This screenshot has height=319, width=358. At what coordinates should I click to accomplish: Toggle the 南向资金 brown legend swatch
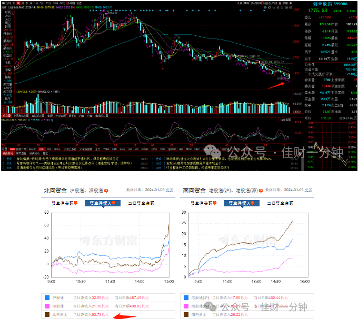point(186,314)
